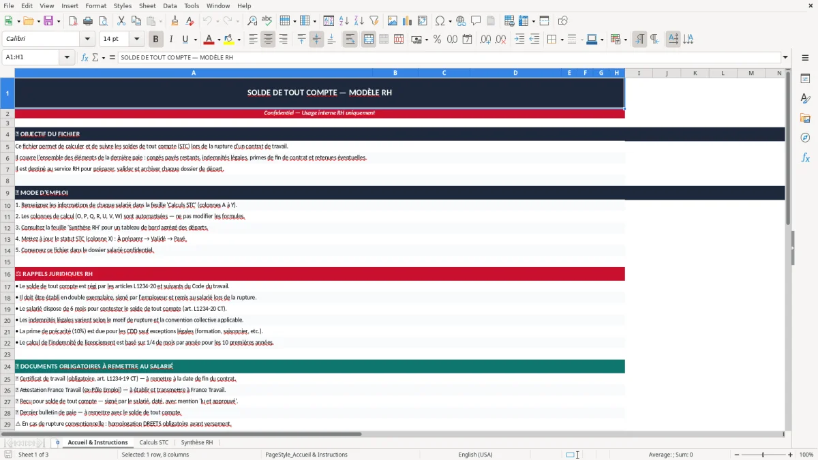Expand Background Color palette arrow
818x460 pixels.
click(x=239, y=40)
